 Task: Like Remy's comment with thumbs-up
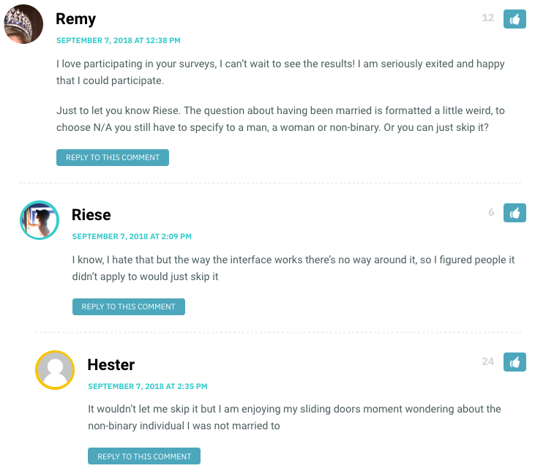click(515, 19)
